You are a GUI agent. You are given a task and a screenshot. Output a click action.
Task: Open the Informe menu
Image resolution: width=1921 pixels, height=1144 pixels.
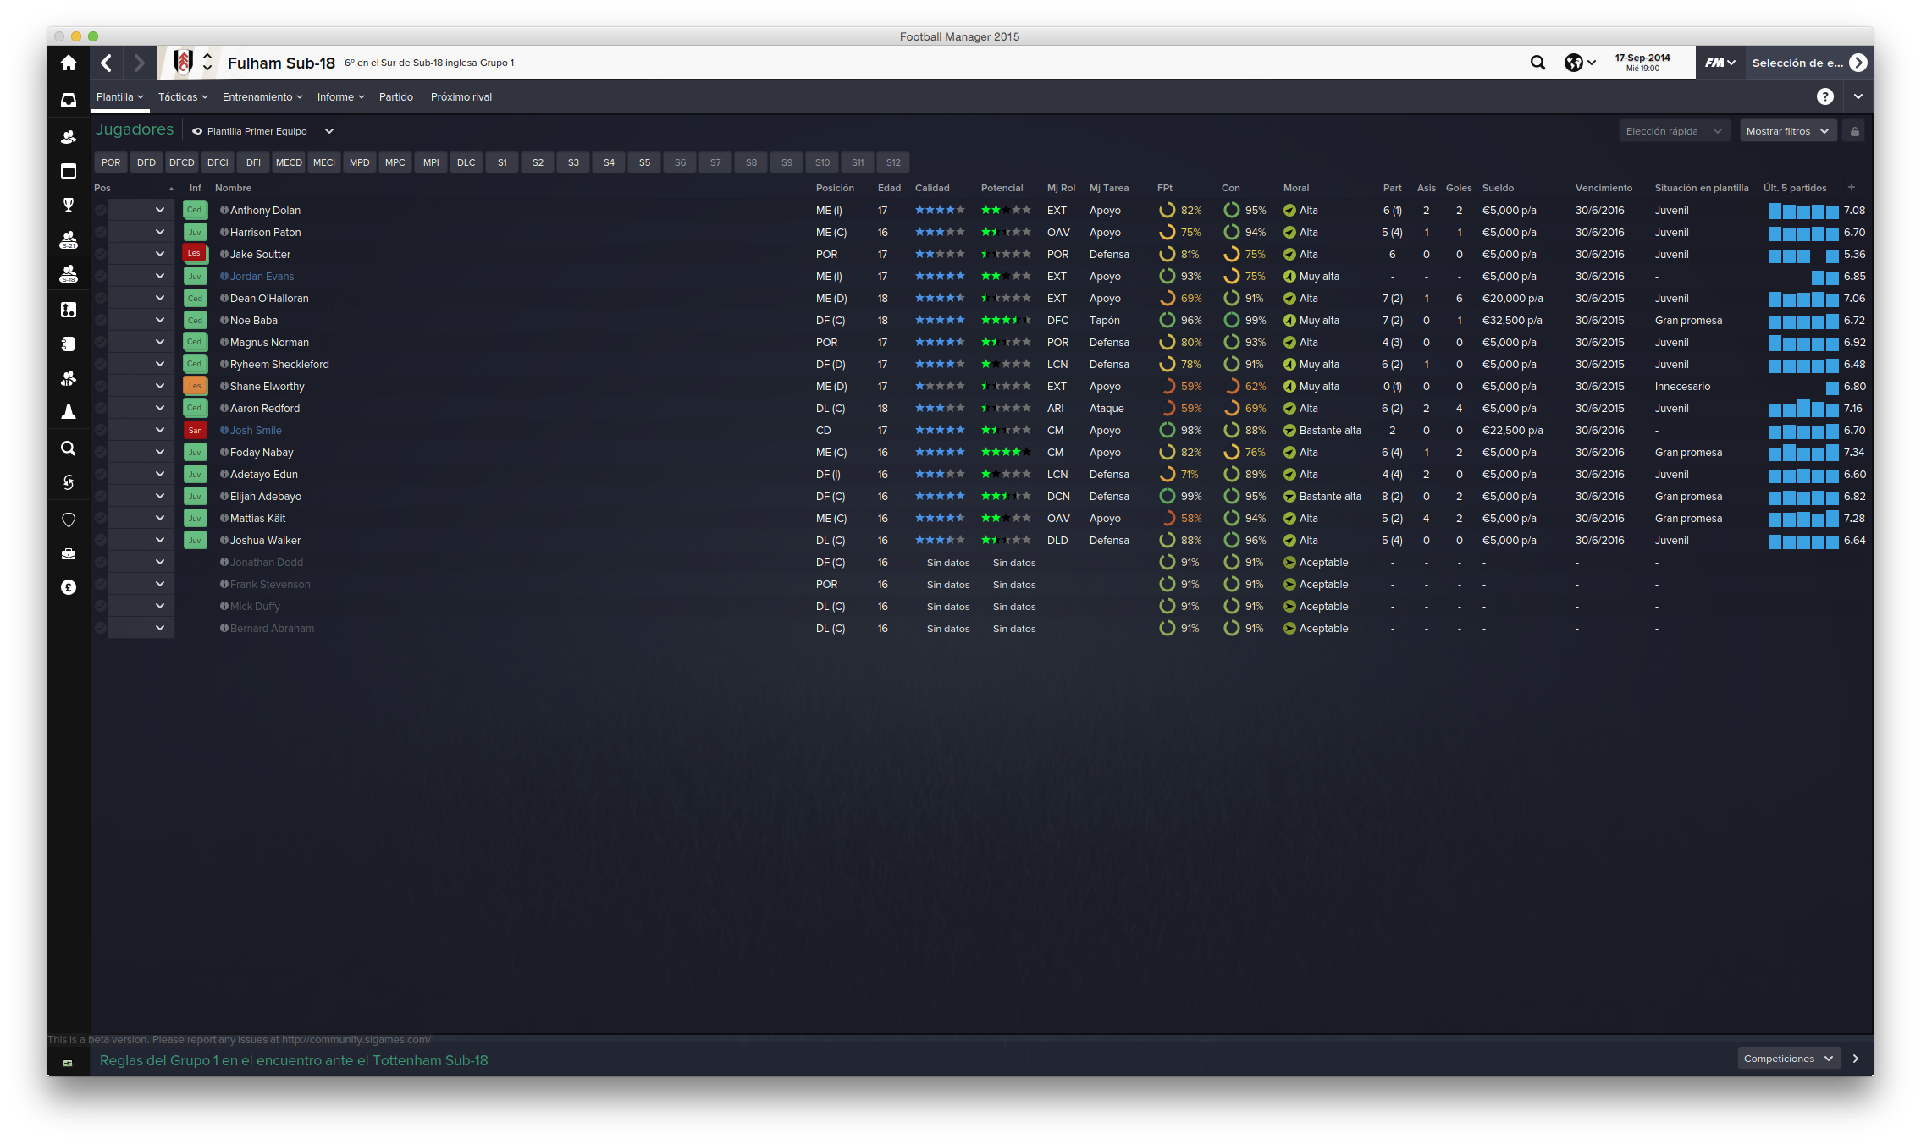(x=340, y=96)
